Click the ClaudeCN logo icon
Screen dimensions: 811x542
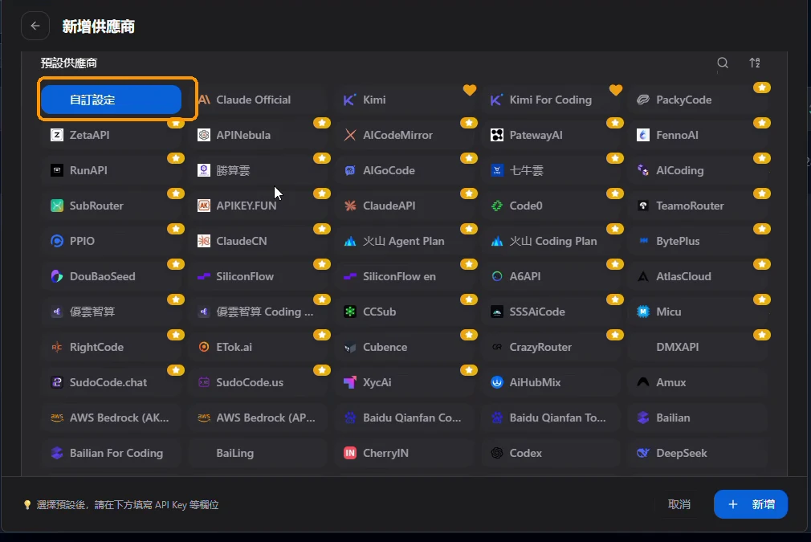204,241
